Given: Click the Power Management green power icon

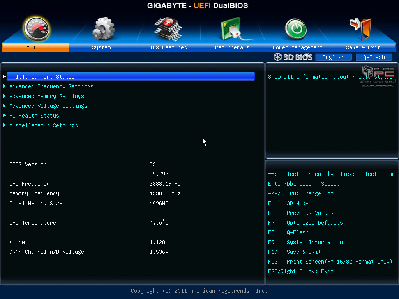Looking at the screenshot, I should point(295,29).
